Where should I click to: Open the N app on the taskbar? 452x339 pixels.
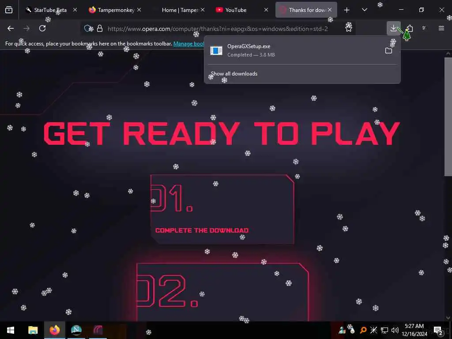pyautogui.click(x=76, y=330)
